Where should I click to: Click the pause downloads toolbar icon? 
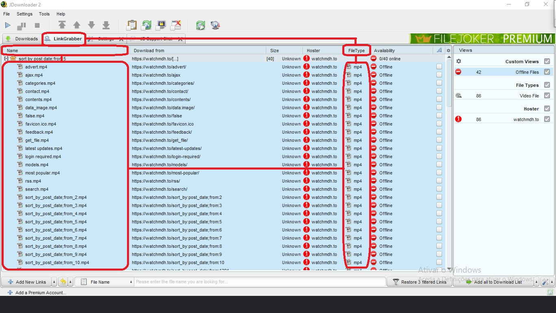pyautogui.click(x=22, y=26)
